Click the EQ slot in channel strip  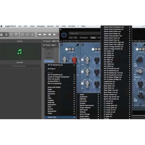pyautogui.click(x=49, y=54)
